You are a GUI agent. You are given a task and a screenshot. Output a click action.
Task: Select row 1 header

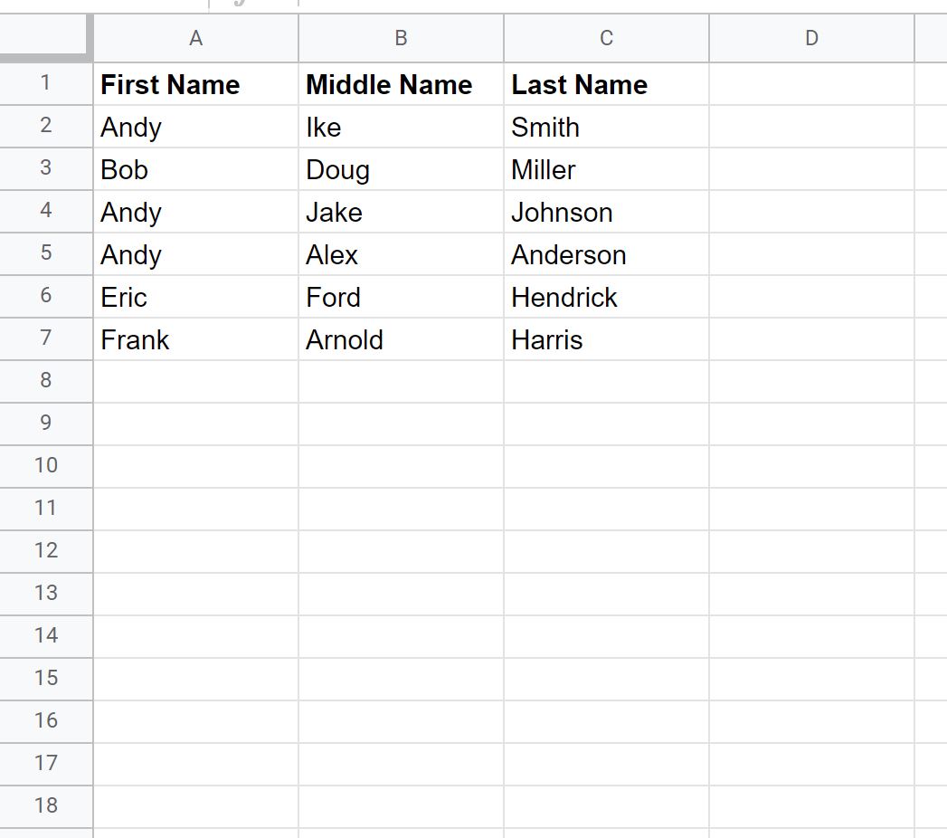[x=46, y=84]
